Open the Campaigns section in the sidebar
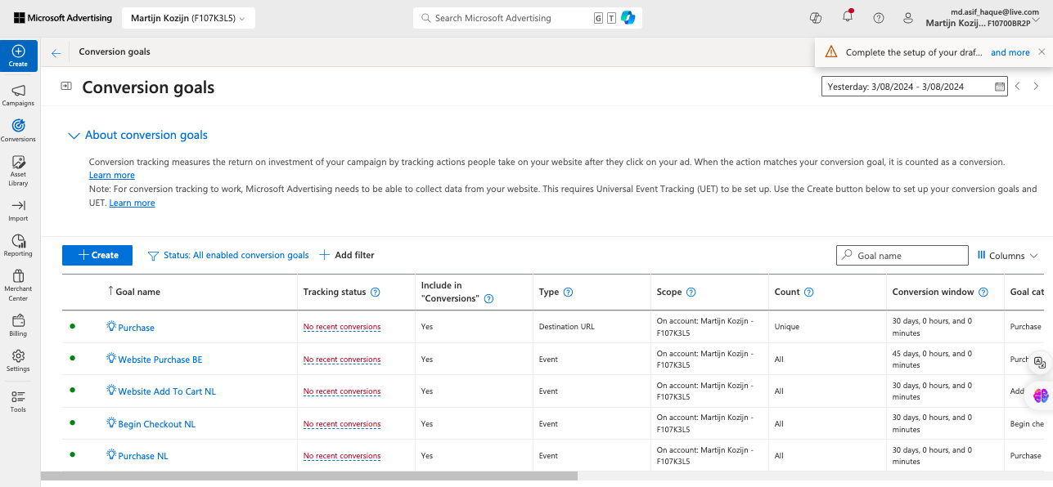 coord(18,95)
